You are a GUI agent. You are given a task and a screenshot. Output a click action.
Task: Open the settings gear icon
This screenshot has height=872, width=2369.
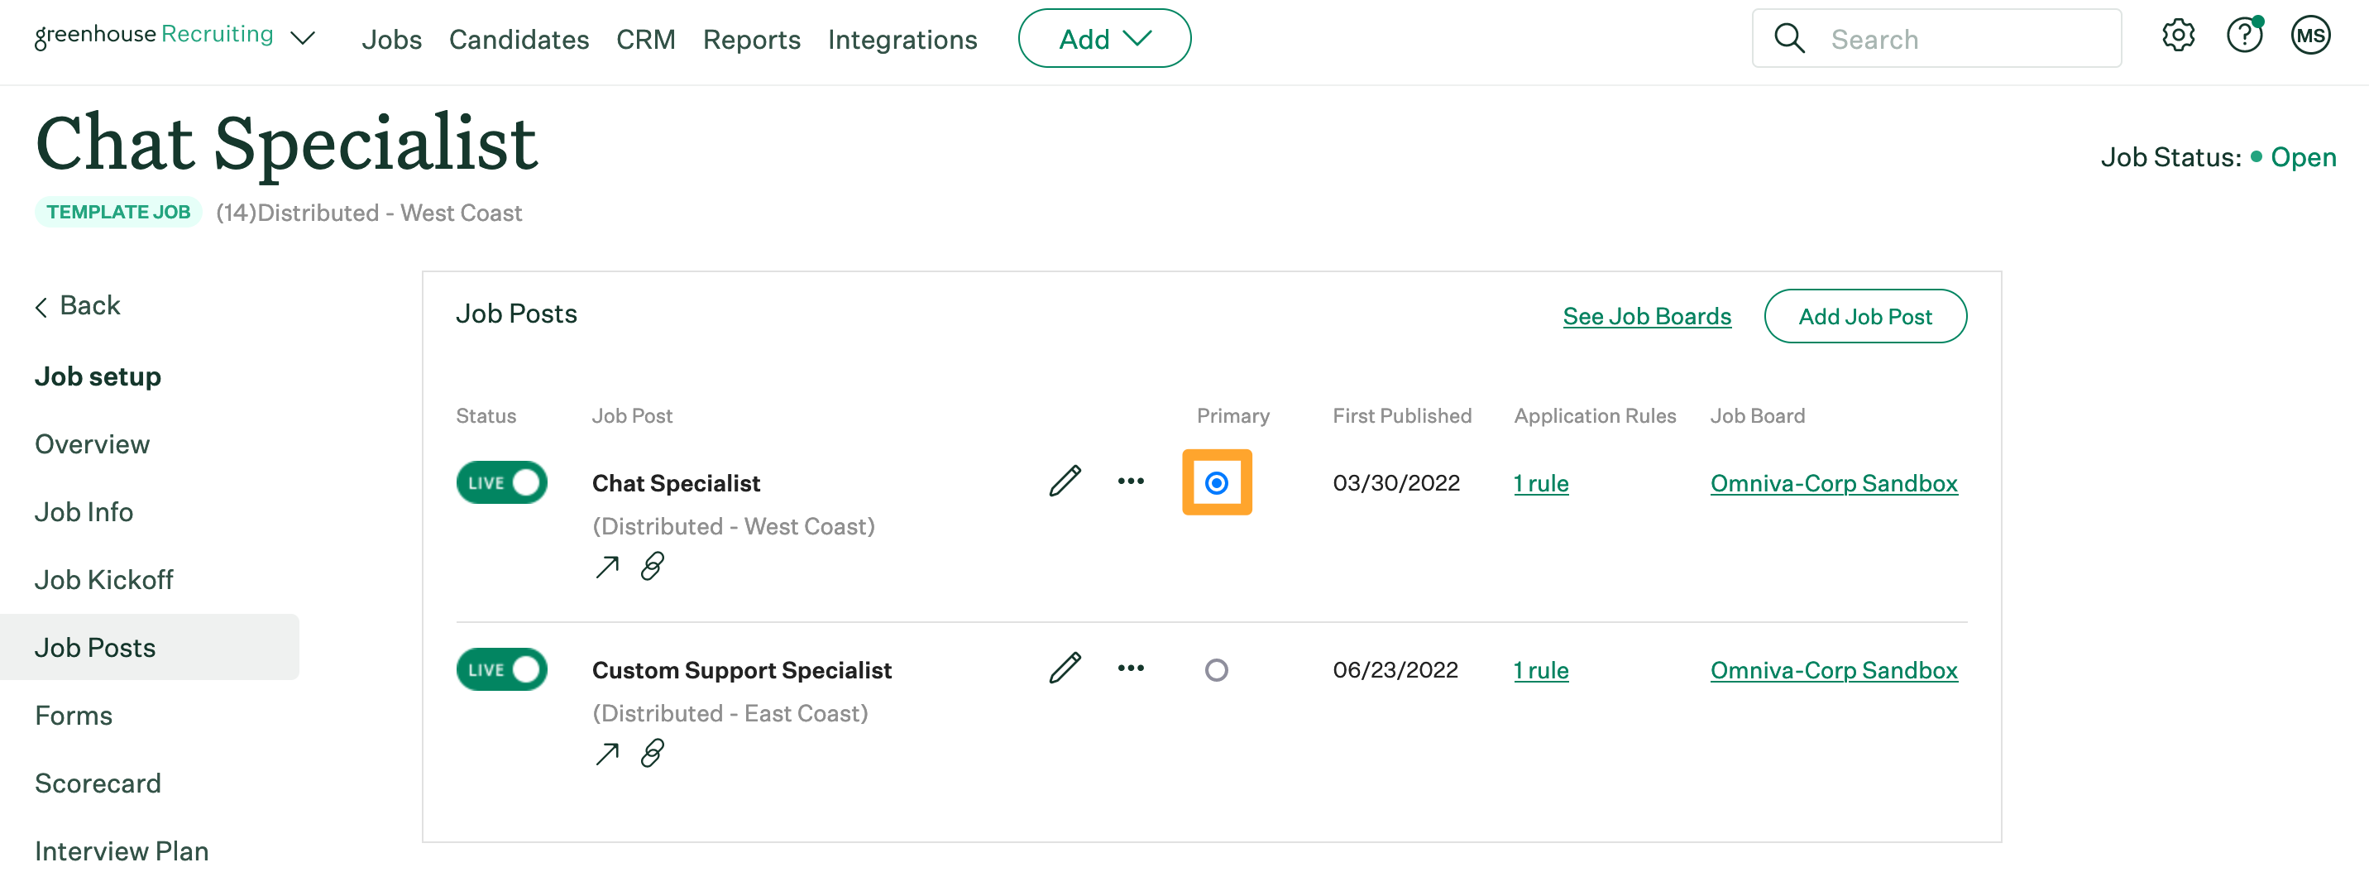(x=2178, y=36)
